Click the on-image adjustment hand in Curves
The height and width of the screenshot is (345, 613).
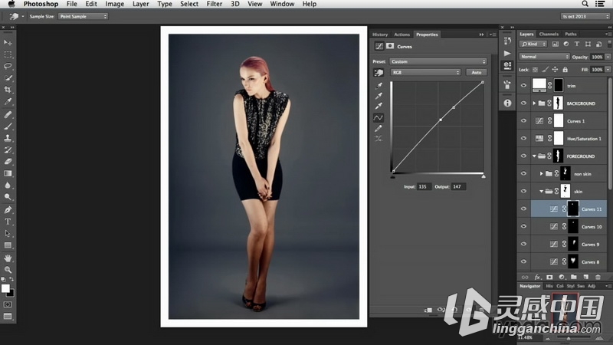(379, 72)
